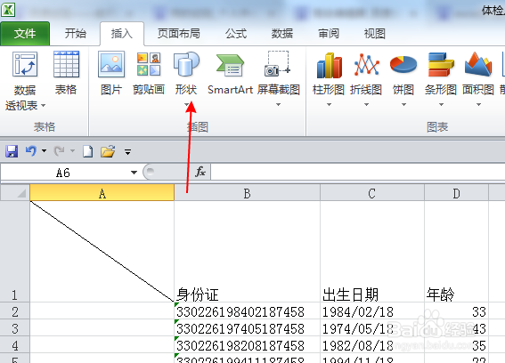Open the Name Box dropdown arrow
Viewport: 505px width, 363px height.
point(134,173)
